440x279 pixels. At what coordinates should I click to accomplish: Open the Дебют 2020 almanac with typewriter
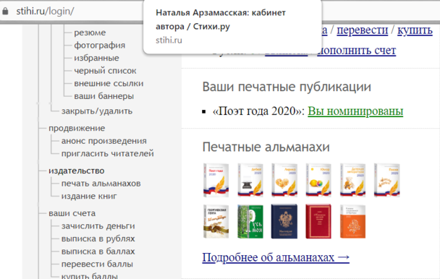(250, 180)
